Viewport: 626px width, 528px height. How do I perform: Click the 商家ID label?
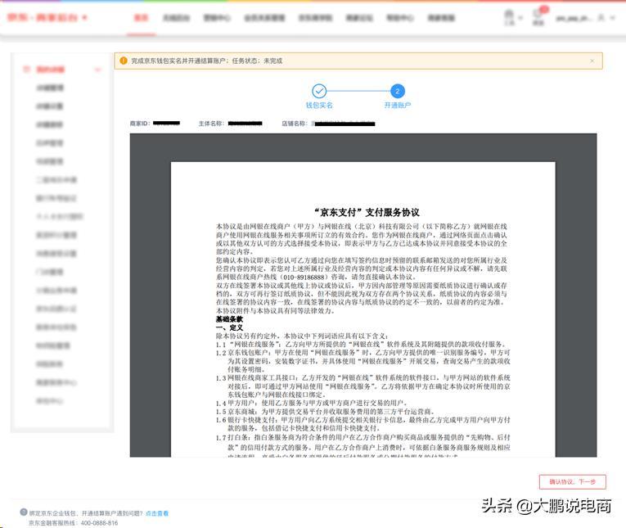140,124
